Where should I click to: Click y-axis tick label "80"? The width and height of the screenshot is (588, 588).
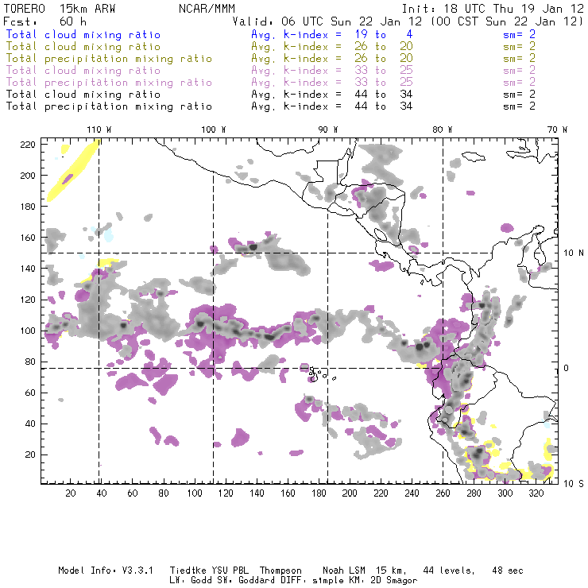(30, 362)
